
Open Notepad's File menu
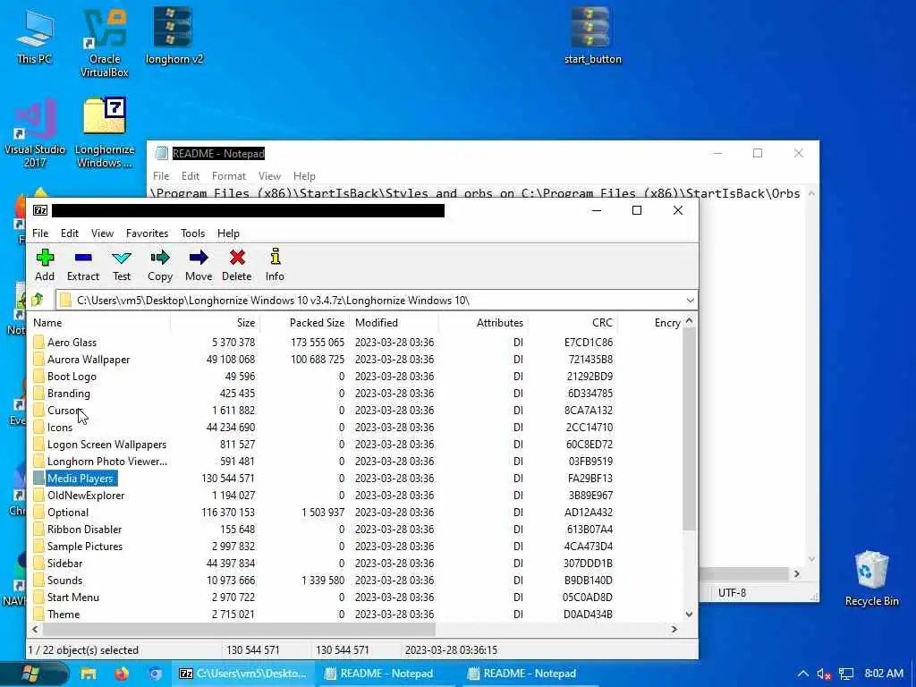161,176
